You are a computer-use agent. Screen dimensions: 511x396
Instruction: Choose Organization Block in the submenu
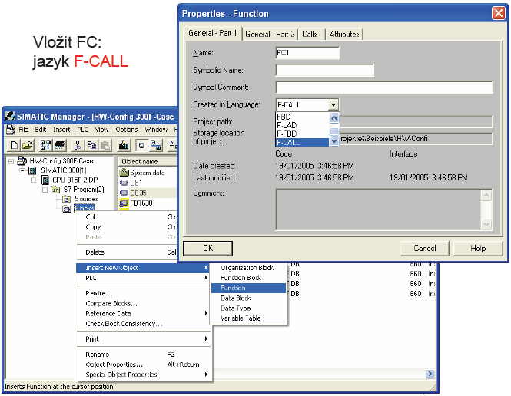[249, 268]
